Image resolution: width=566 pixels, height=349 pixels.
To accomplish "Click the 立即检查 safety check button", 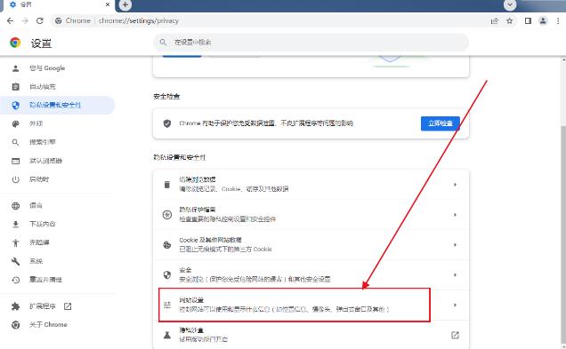I will point(440,123).
